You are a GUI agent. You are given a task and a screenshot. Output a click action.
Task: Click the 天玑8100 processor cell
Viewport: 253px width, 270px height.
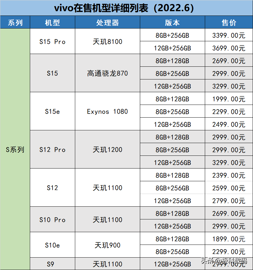(108, 41)
